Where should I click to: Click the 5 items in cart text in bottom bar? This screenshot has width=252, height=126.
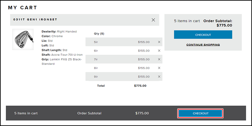[26, 113]
